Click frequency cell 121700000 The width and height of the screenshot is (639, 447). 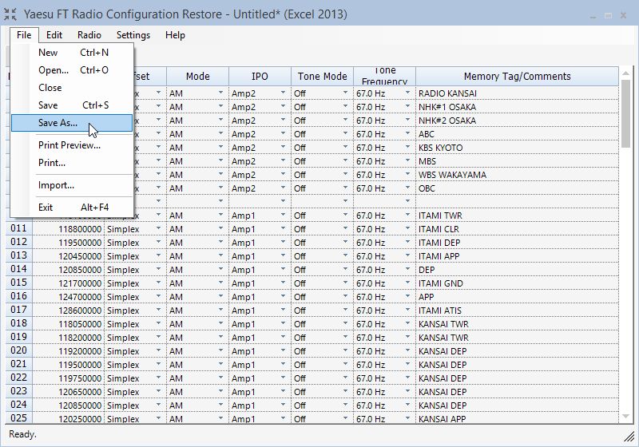tap(69, 283)
